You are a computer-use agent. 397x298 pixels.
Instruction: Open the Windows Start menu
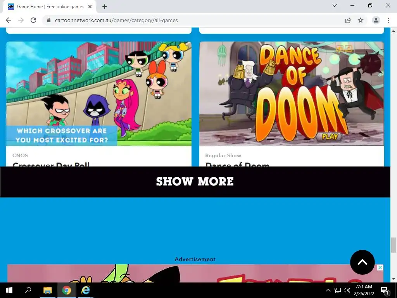[x=9, y=290]
